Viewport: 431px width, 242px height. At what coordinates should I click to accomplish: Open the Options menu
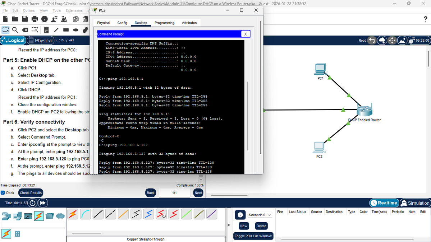click(29, 10)
